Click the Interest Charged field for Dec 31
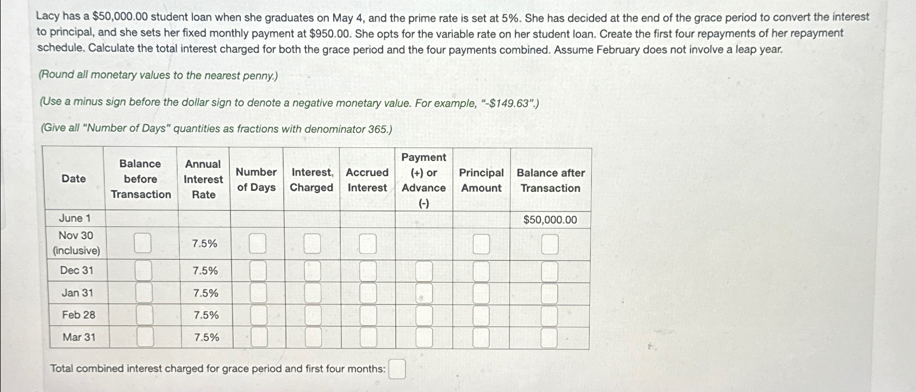Screen dimensions: 916x392 [311, 270]
